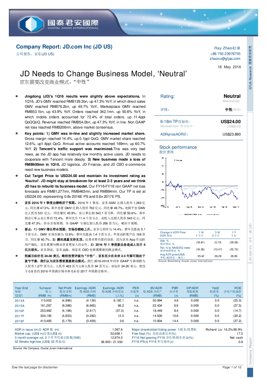Screen dimensions: 267x378
Task: Click the 2014A year row label
Action: (20, 301)
